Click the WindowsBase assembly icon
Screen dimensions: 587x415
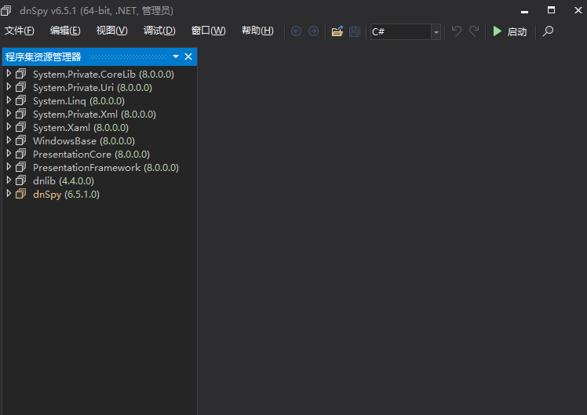(21, 140)
